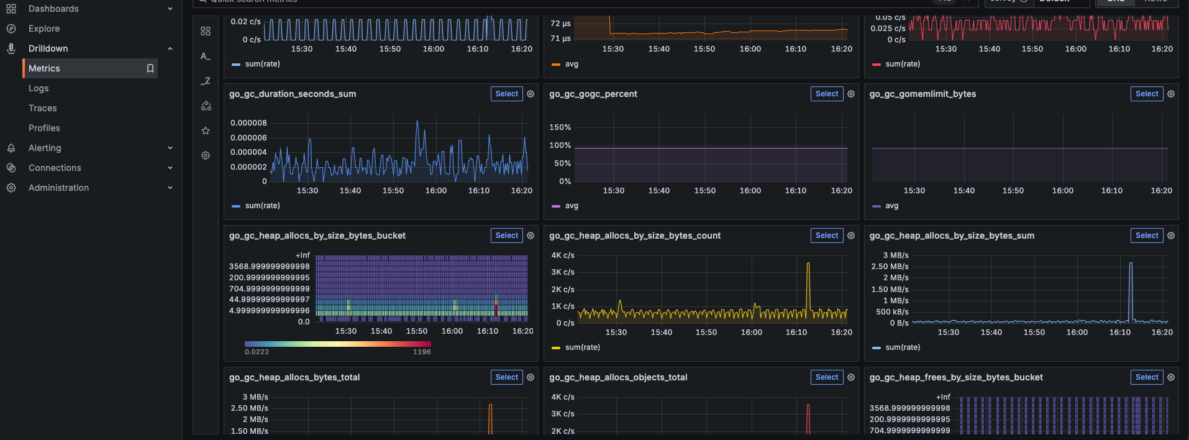Click the heatmap color scale bar under go_gc_heap_allocs_by_size_bytes_bucket

(337, 344)
